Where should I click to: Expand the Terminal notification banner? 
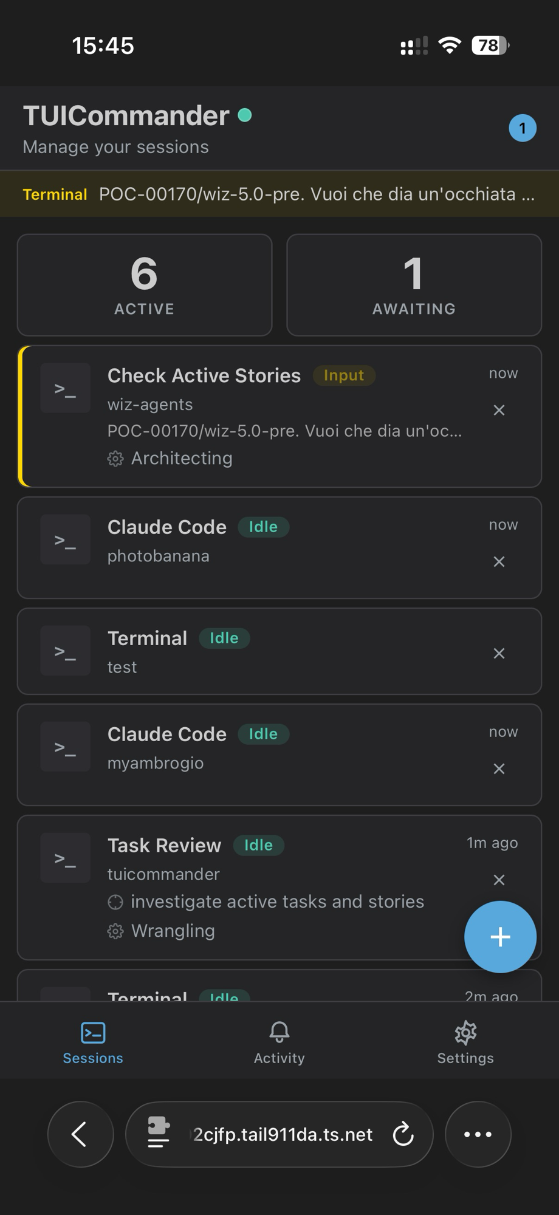pos(279,194)
